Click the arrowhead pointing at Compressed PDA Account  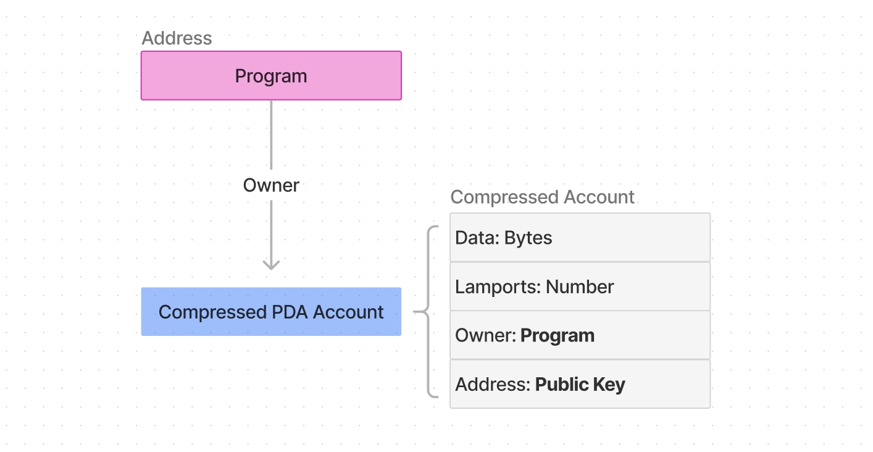click(x=271, y=264)
